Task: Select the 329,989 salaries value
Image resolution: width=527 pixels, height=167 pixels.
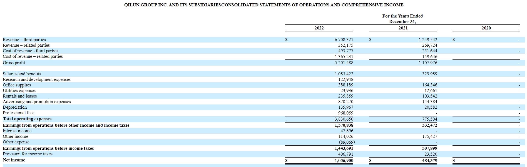Action: 429,74
